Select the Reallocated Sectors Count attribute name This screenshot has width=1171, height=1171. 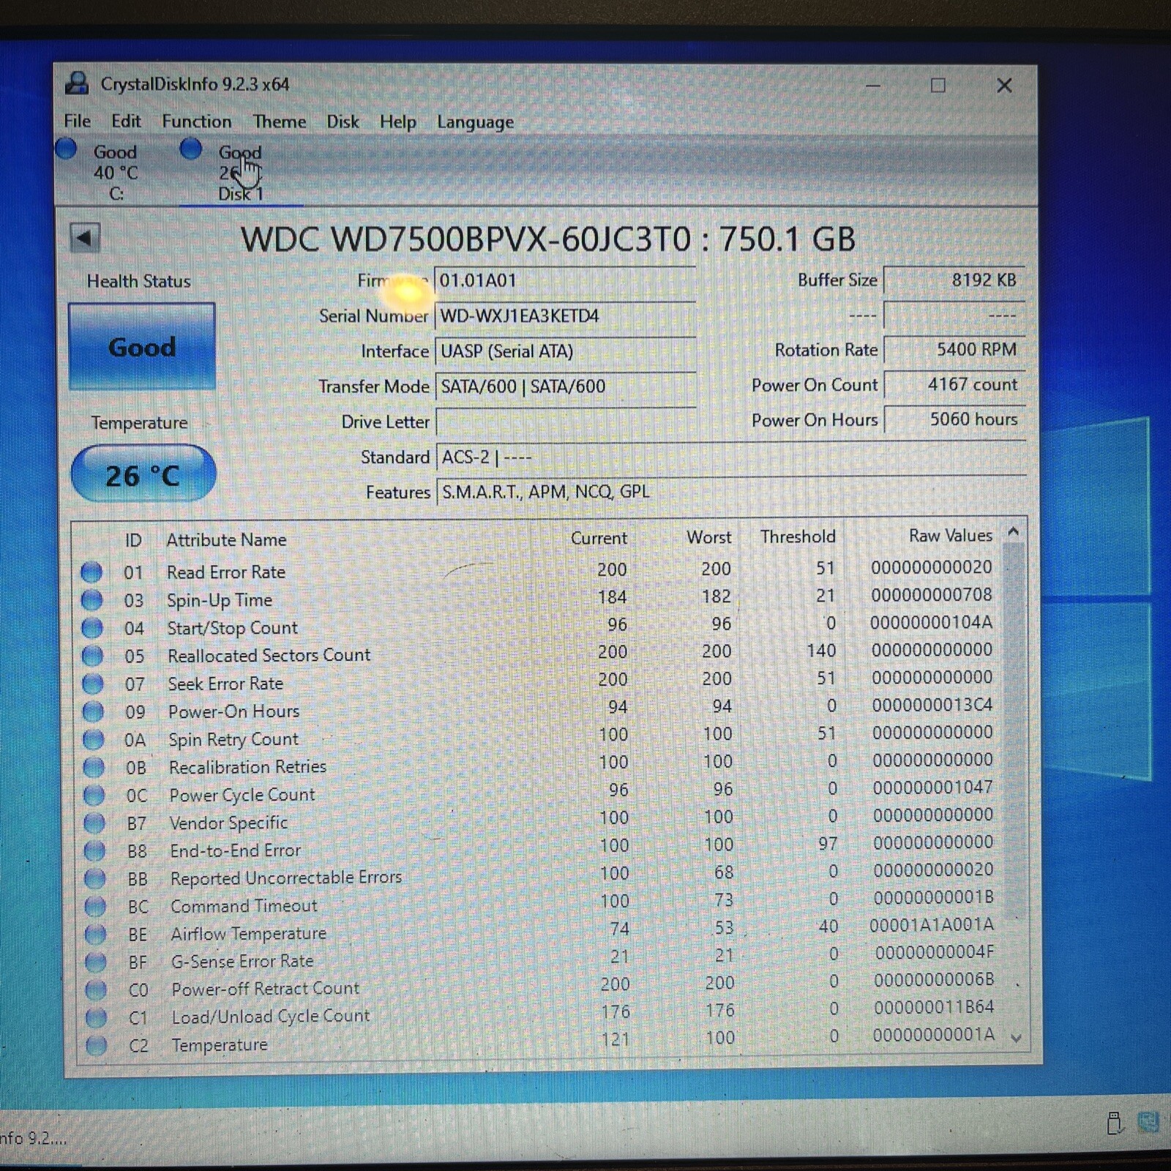click(269, 655)
